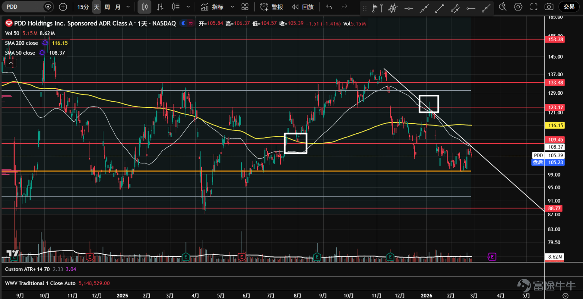This screenshot has width=583, height=299.
Task: Open the layout grid icon
Action: (x=245, y=7)
